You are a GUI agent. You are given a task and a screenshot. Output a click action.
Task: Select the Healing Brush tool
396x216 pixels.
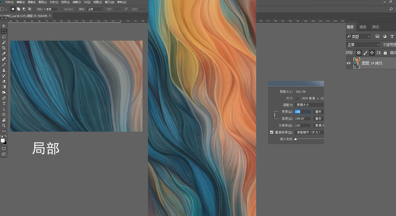tap(4, 59)
